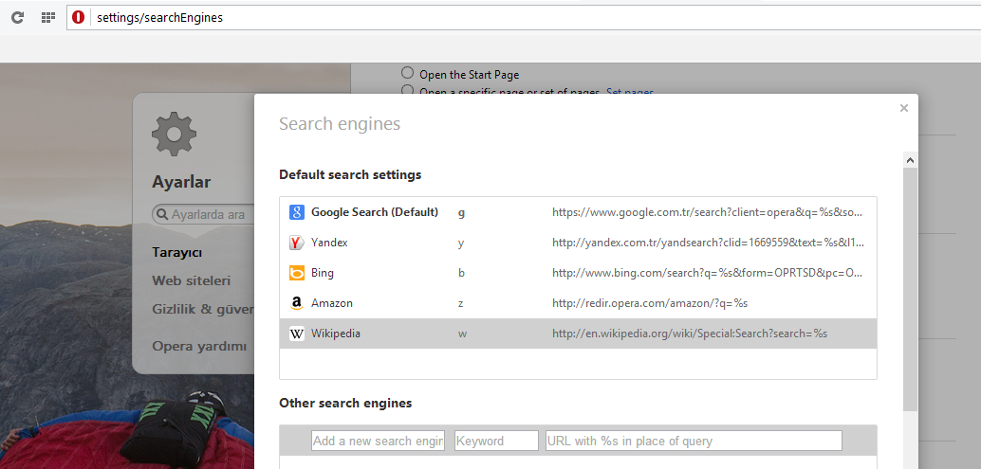
Task: Click the yandex.com.tr yandsearch URL
Action: coord(709,243)
